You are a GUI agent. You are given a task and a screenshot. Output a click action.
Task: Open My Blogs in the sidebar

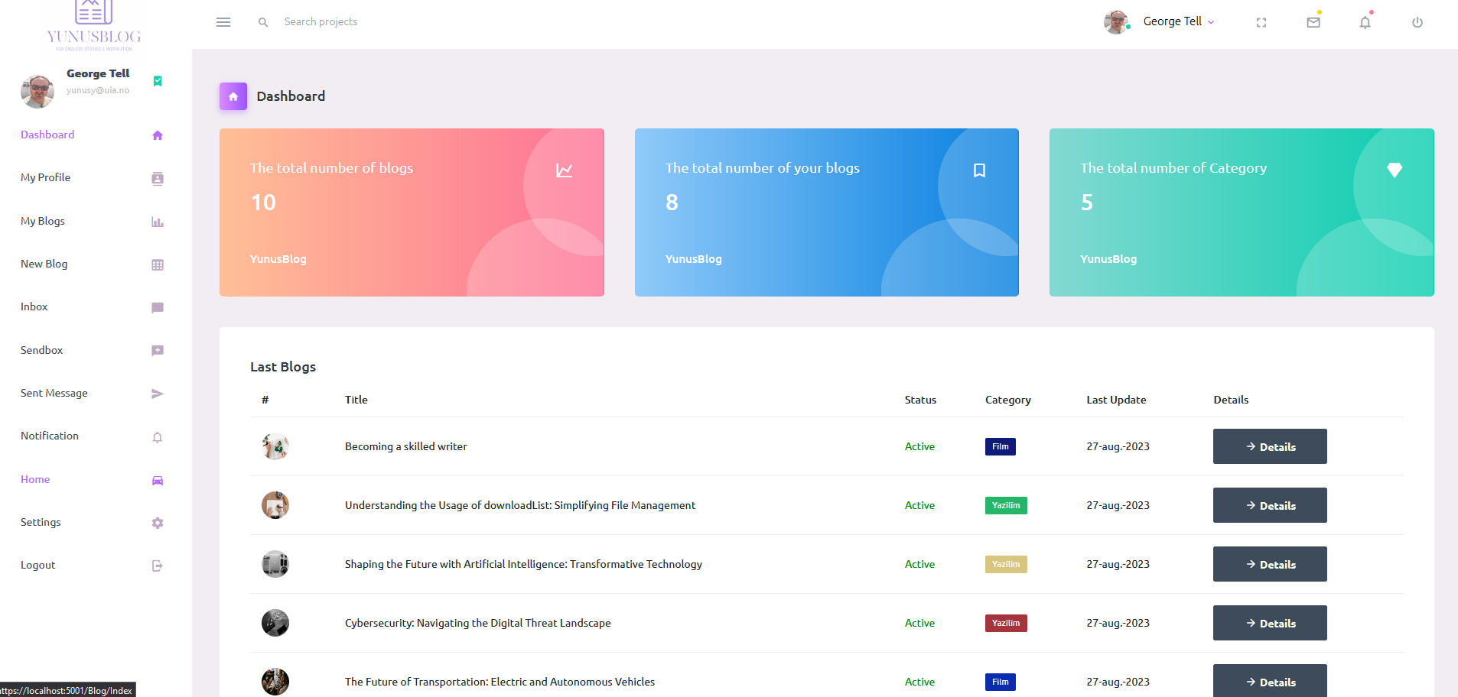coord(43,221)
